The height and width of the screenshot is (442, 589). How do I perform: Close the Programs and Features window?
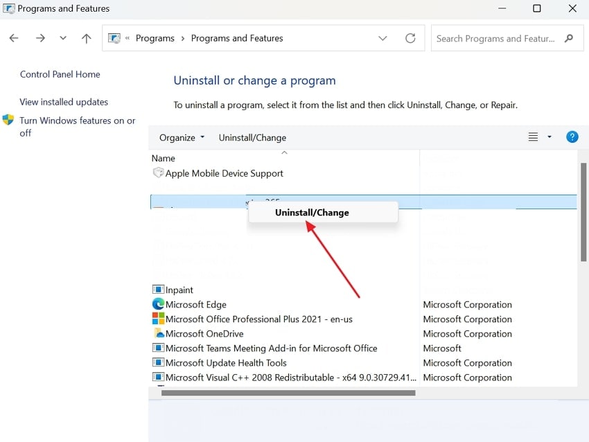tap(572, 8)
